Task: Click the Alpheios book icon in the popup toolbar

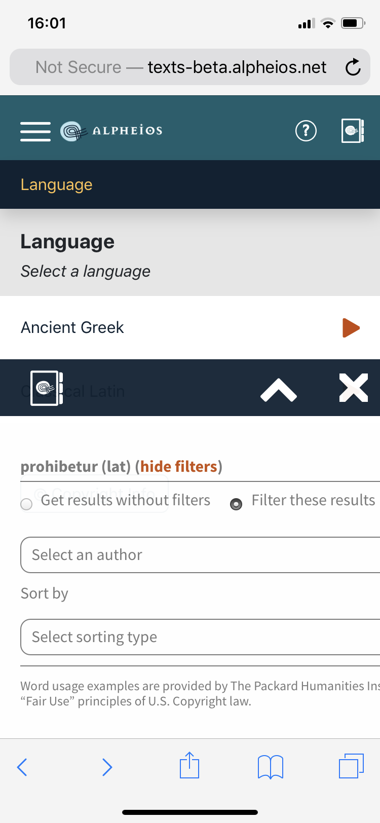Action: click(x=46, y=389)
